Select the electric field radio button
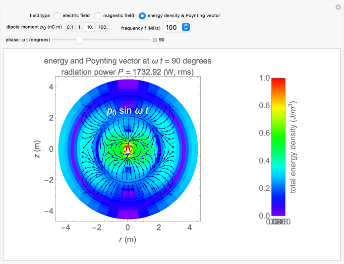Screen dimensions: 344x264 pos(57,16)
